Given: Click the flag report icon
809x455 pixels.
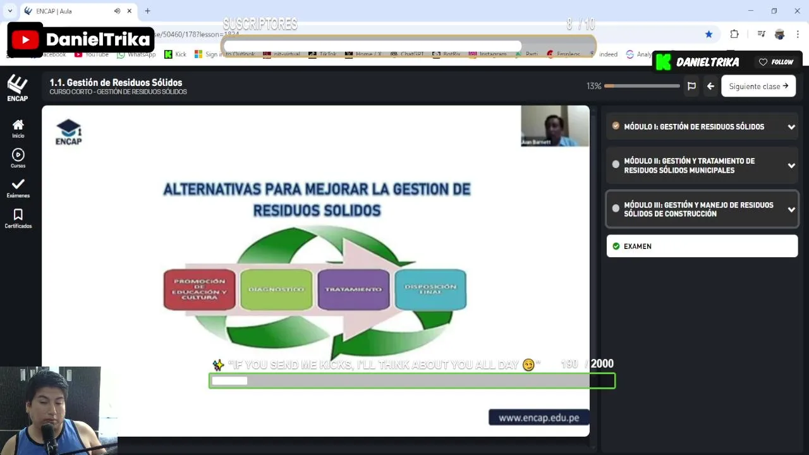Looking at the screenshot, I should pos(691,86).
